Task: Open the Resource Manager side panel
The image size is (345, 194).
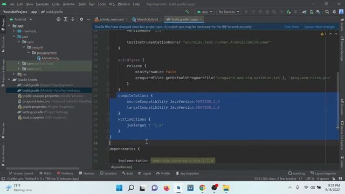Action: click(x=3, y=73)
